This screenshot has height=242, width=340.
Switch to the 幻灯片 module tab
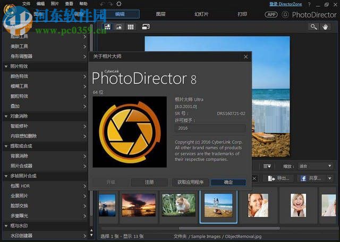coord(201,14)
